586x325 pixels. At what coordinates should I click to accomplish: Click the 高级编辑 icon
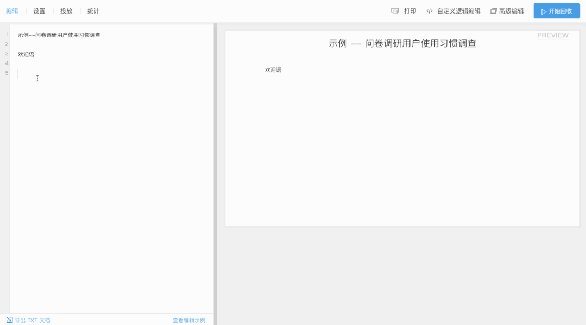click(494, 11)
